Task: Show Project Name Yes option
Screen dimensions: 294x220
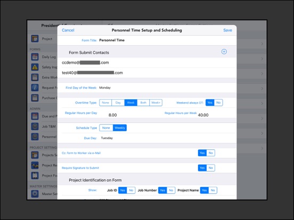Action: click(x=205, y=190)
